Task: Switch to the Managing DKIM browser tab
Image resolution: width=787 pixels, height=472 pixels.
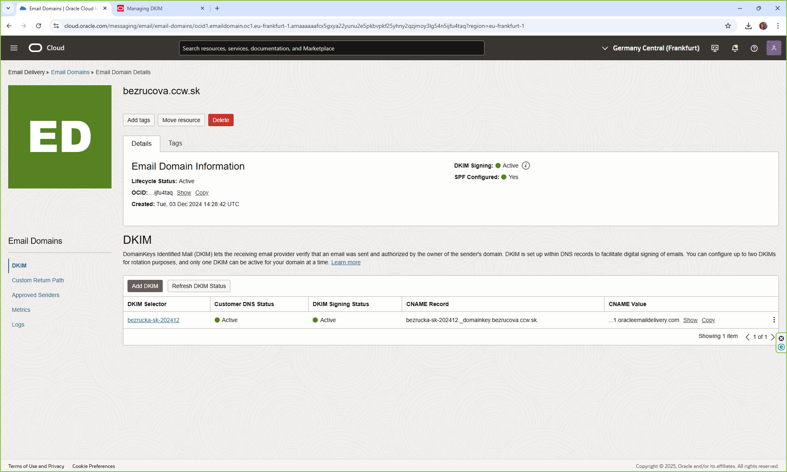Action: click(x=161, y=8)
